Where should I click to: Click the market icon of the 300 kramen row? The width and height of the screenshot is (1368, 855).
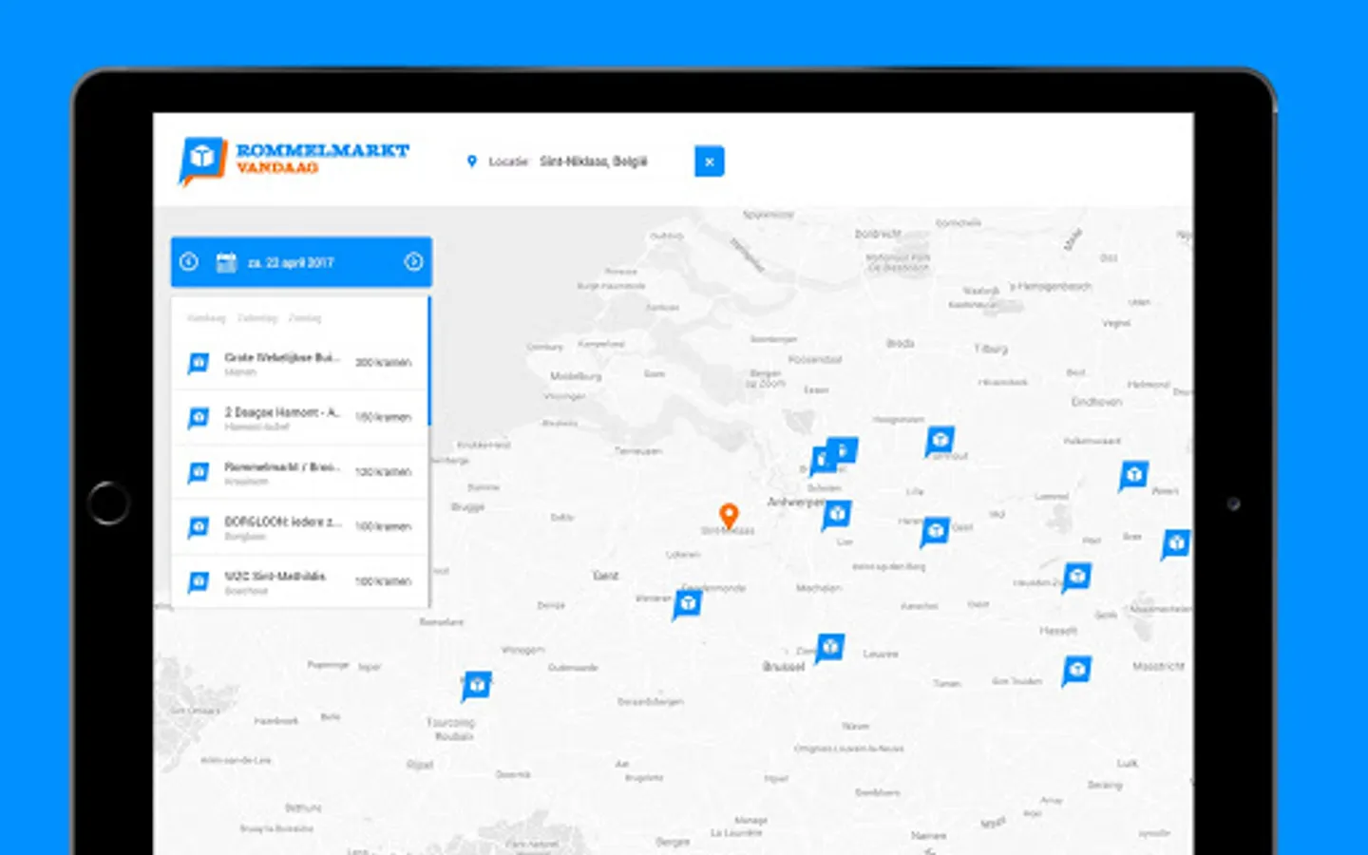198,363
